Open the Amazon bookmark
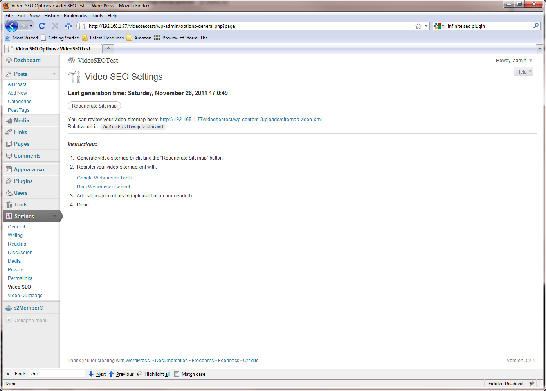Image resolution: width=546 pixels, height=391 pixels. pos(139,38)
